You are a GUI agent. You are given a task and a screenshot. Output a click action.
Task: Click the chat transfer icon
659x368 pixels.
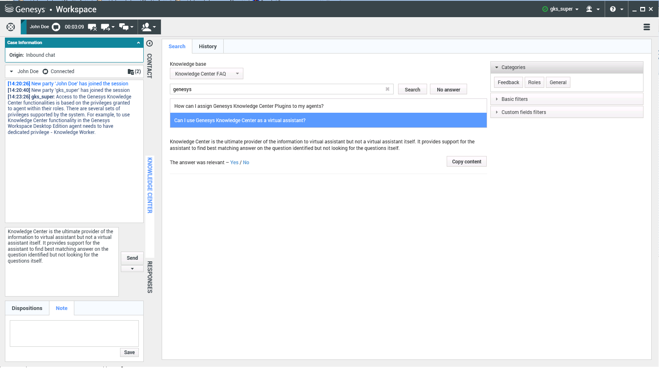click(x=105, y=27)
